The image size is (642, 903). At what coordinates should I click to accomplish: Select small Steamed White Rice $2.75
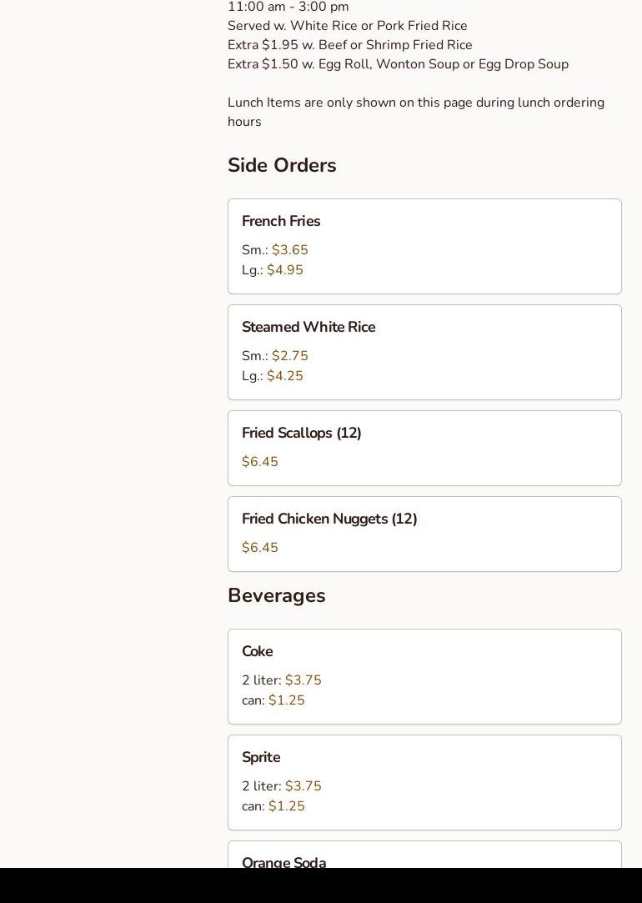coord(289,356)
